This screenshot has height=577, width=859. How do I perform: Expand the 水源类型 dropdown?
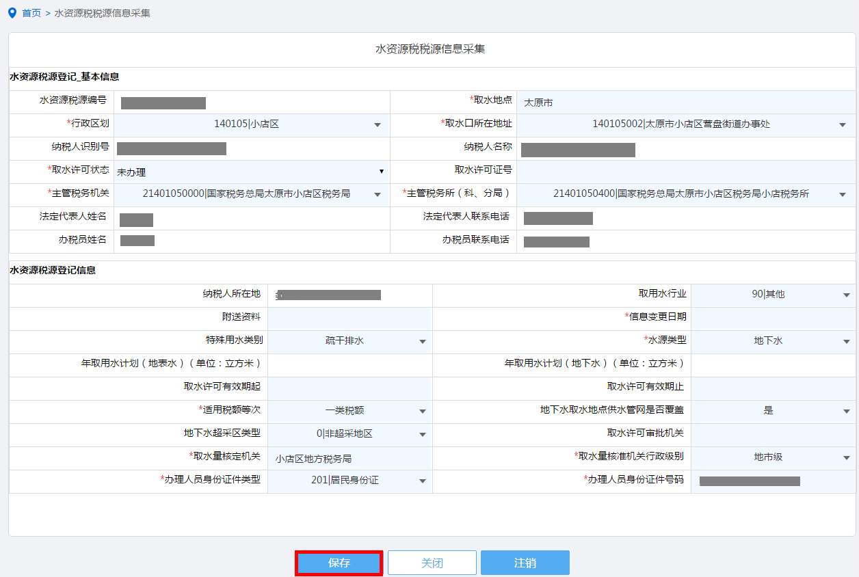(773, 341)
